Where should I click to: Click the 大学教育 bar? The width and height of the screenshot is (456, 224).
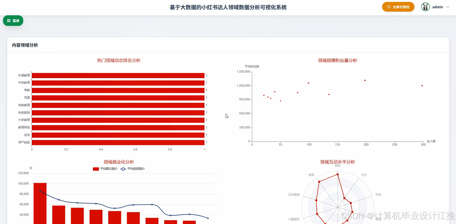point(118,120)
